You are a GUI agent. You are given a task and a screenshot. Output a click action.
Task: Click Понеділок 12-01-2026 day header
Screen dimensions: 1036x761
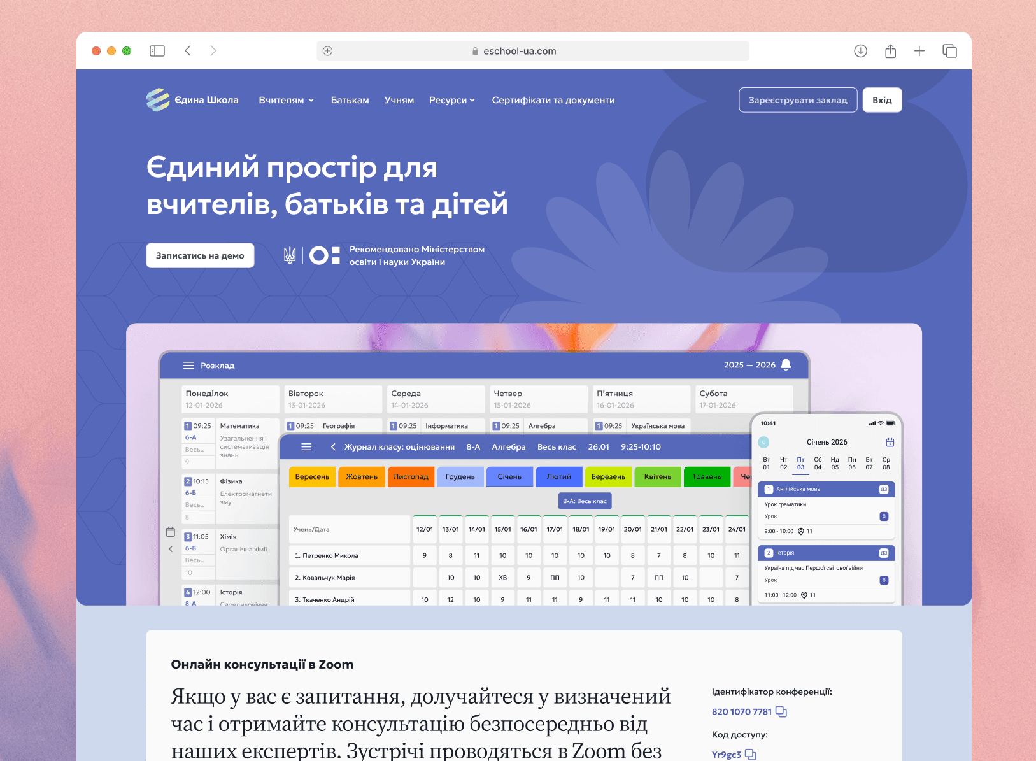pos(230,399)
